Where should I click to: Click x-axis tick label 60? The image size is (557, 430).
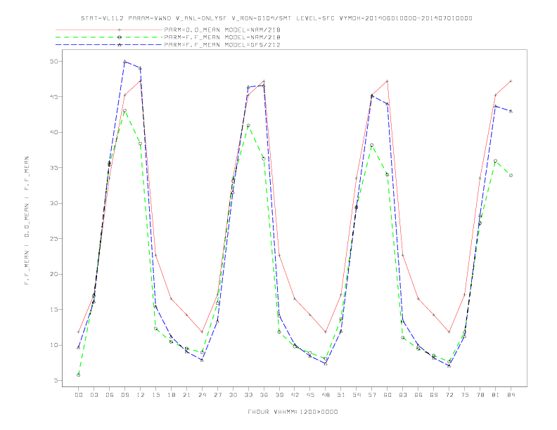click(x=388, y=395)
